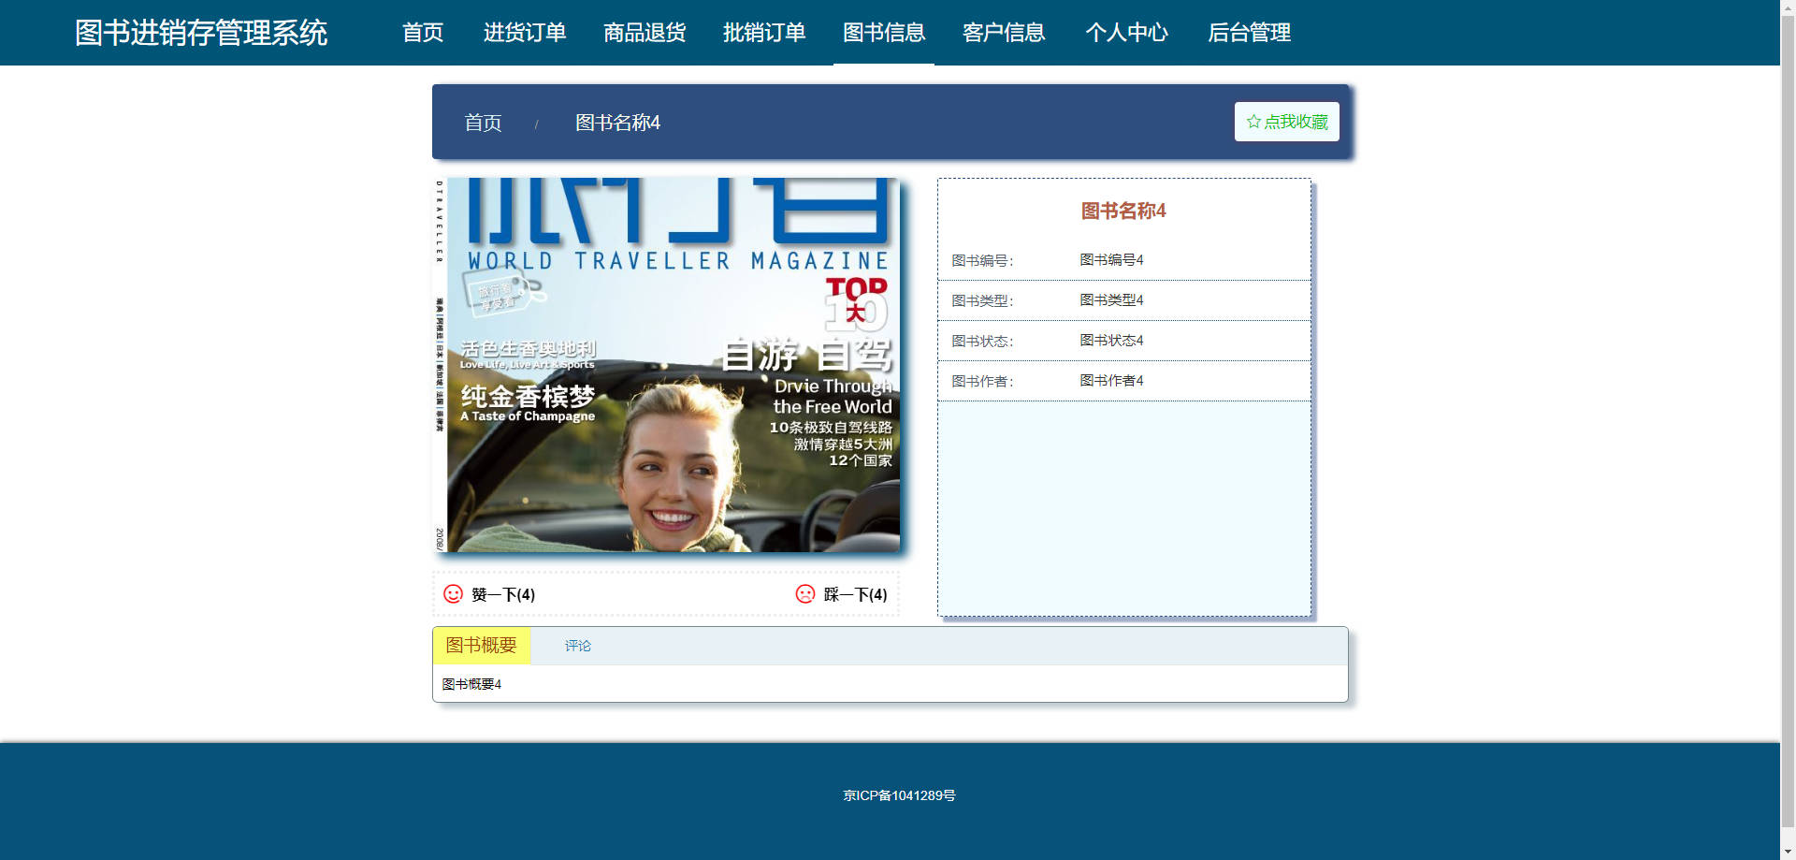The height and width of the screenshot is (860, 1796).
Task: Click the 踩一下(4) dislike label
Action: pos(855,595)
